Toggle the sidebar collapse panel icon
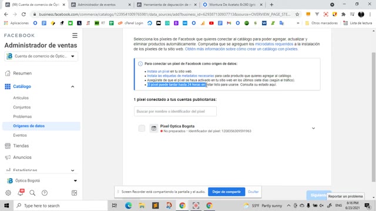 pos(75,193)
